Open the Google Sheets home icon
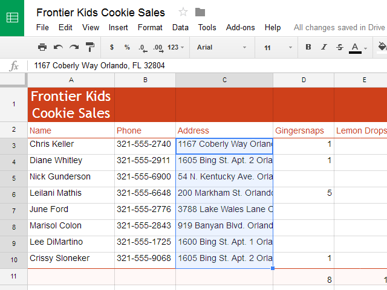The image size is (387, 290). 12,18
